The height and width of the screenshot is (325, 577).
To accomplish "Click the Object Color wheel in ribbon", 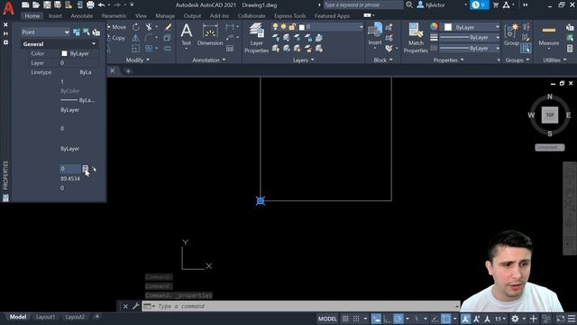I will point(435,26).
